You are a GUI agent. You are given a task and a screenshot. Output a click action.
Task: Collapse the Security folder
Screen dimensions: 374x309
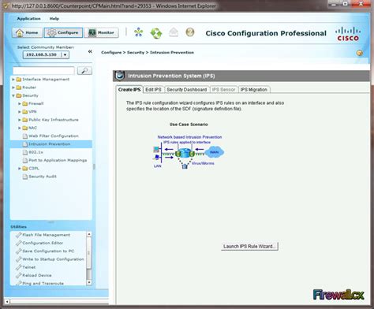point(13,95)
